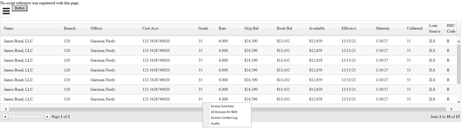Click the Orig Bal column header
The width and height of the screenshot is (462, 138).
251,28
